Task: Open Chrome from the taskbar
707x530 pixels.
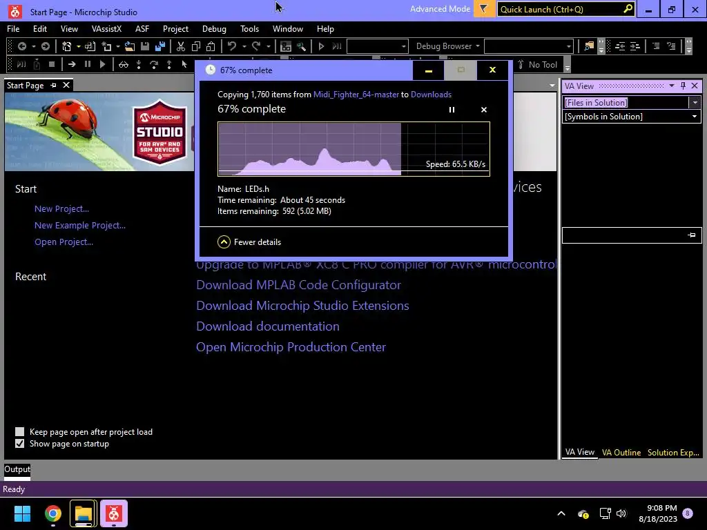Action: 53,513
